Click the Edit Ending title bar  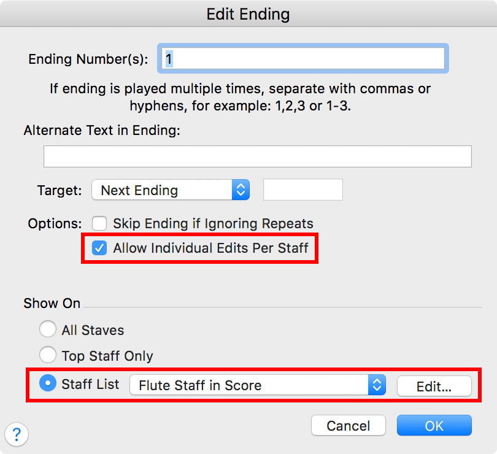pos(248,13)
